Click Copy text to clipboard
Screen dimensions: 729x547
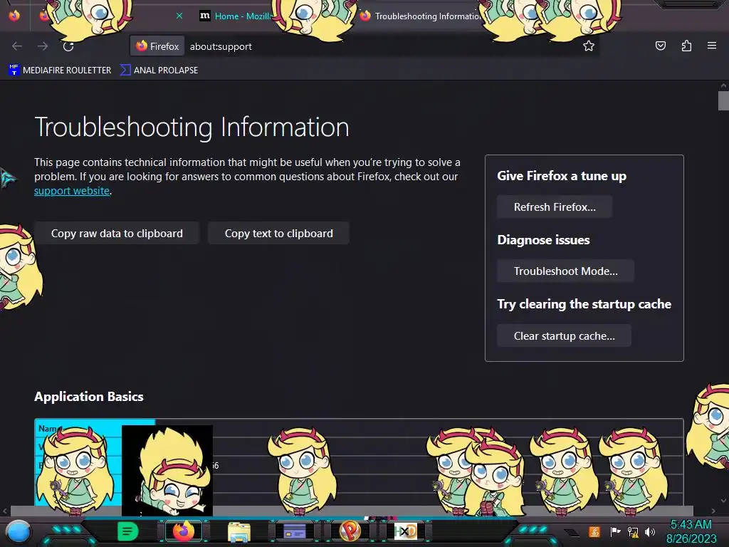coord(278,234)
